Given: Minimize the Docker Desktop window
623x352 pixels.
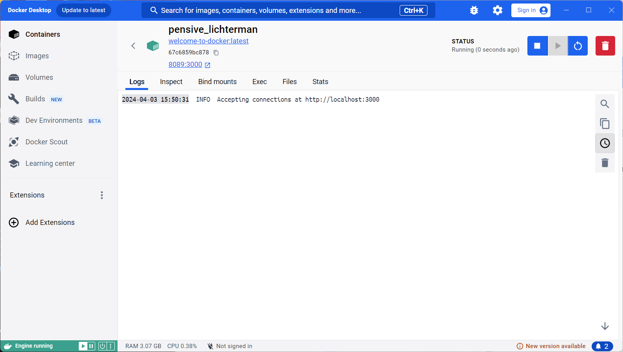Looking at the screenshot, I should (x=566, y=10).
